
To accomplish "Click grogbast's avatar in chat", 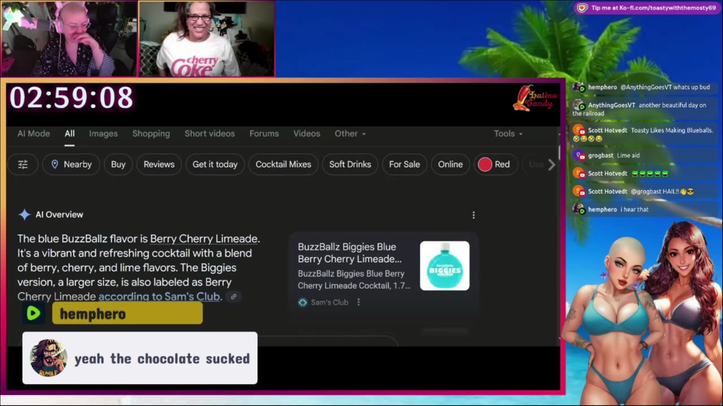I will point(578,155).
